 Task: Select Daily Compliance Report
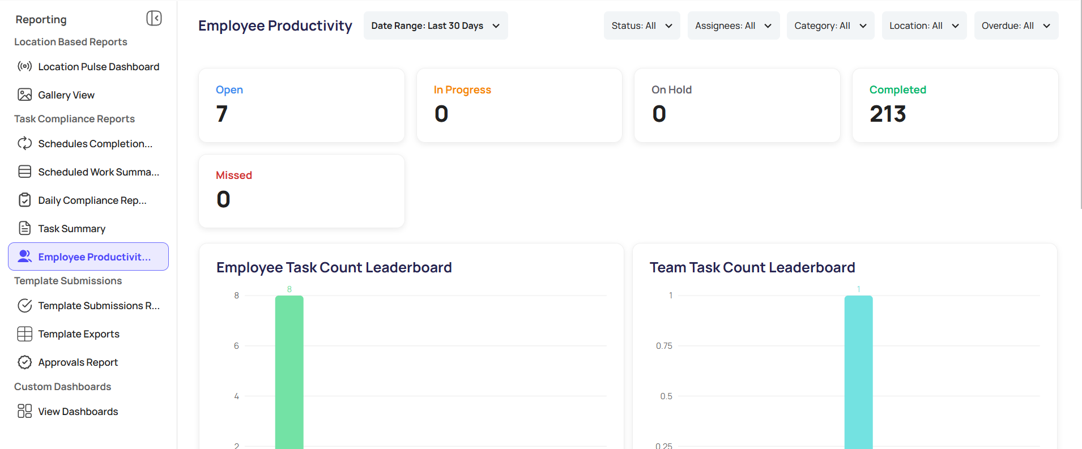click(x=88, y=200)
